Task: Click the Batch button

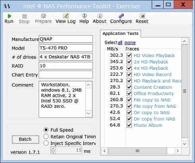Action: (25, 139)
